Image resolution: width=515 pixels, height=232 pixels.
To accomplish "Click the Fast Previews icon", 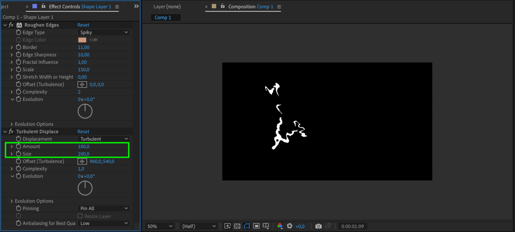I will pos(227,226).
